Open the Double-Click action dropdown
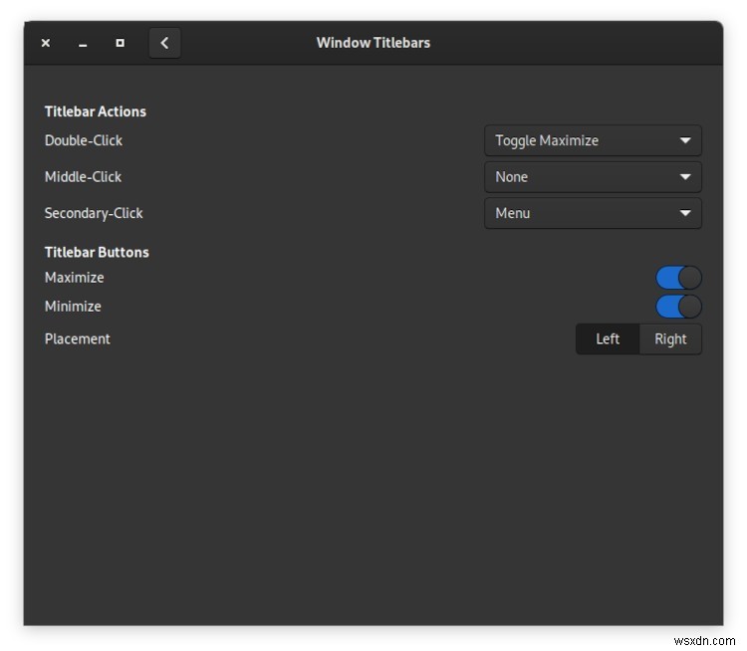This screenshot has width=747, height=651. [x=593, y=140]
